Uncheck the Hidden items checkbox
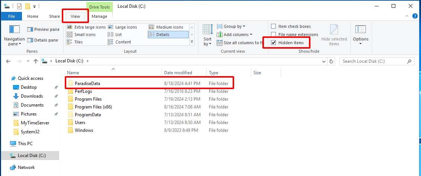421x176 pixels. click(274, 43)
